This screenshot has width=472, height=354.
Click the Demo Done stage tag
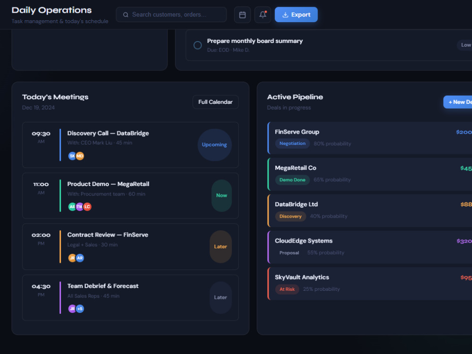click(x=292, y=180)
